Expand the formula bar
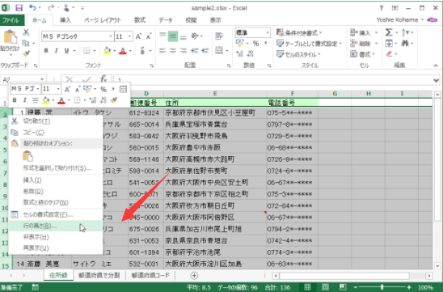The height and width of the screenshot is (292, 443). click(436, 80)
